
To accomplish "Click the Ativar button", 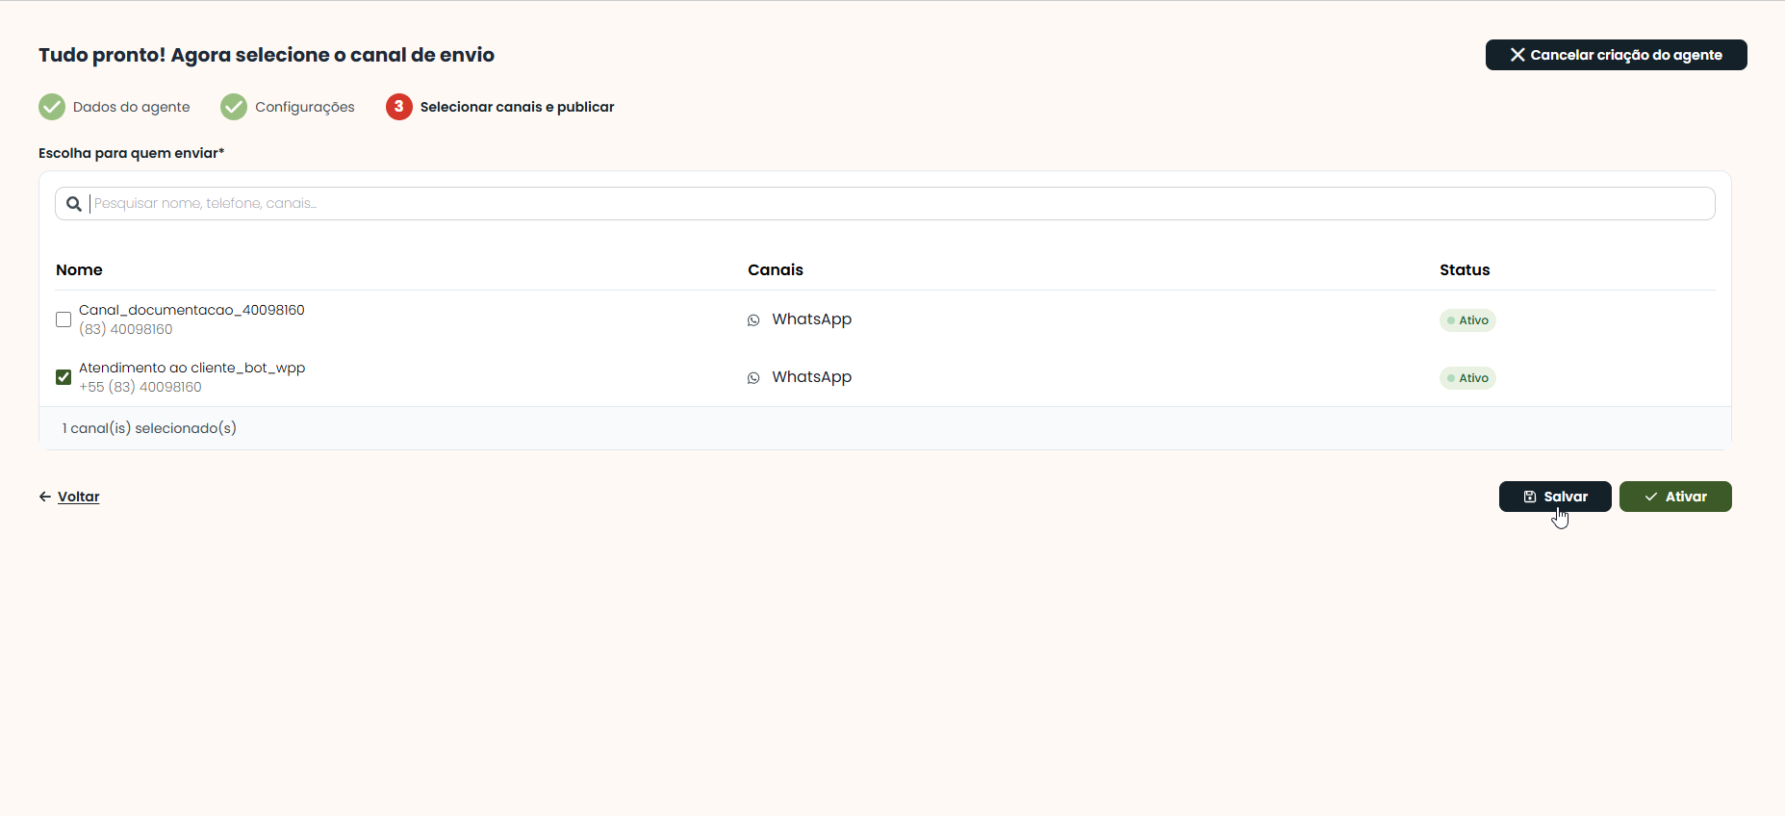I will (1675, 497).
